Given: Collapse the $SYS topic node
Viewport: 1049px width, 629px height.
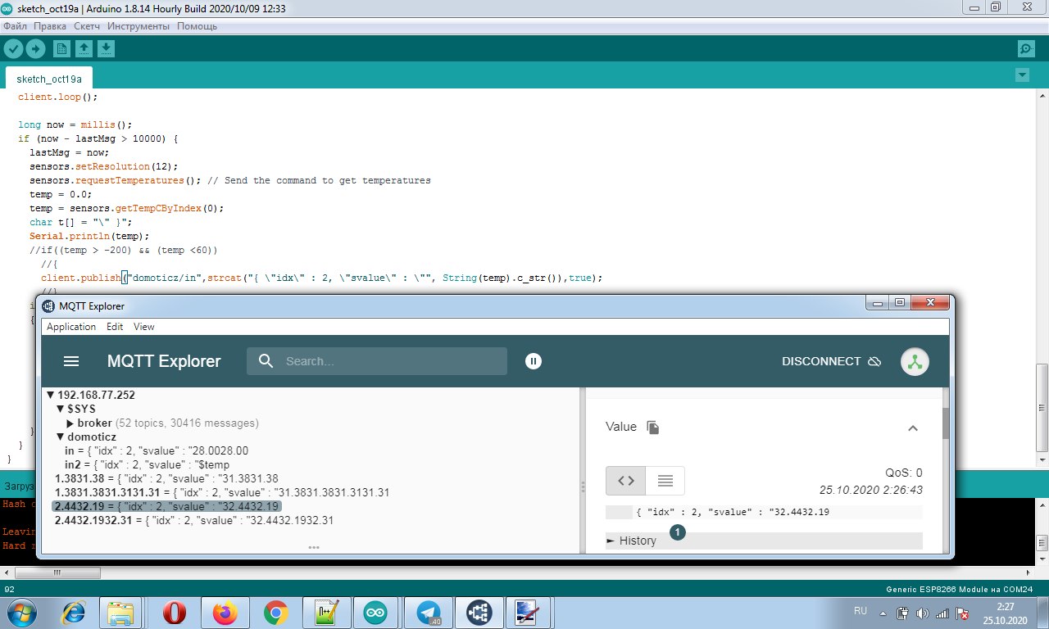Looking at the screenshot, I should (x=60, y=409).
